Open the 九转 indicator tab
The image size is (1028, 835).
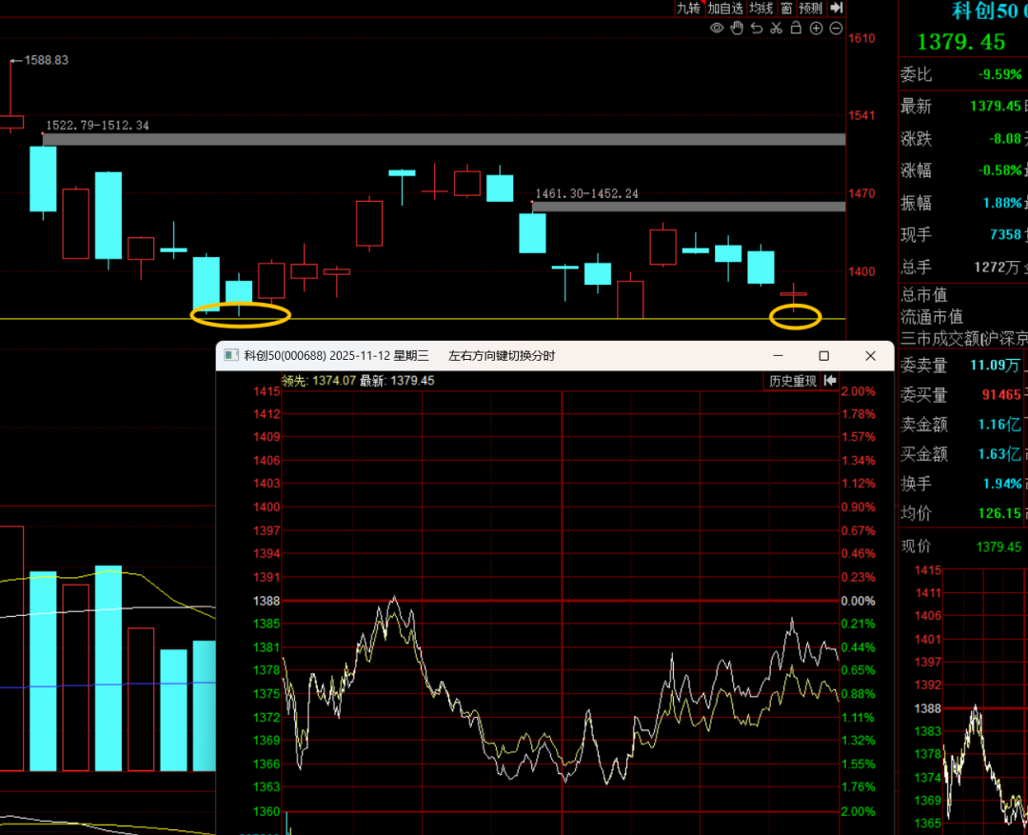688,8
